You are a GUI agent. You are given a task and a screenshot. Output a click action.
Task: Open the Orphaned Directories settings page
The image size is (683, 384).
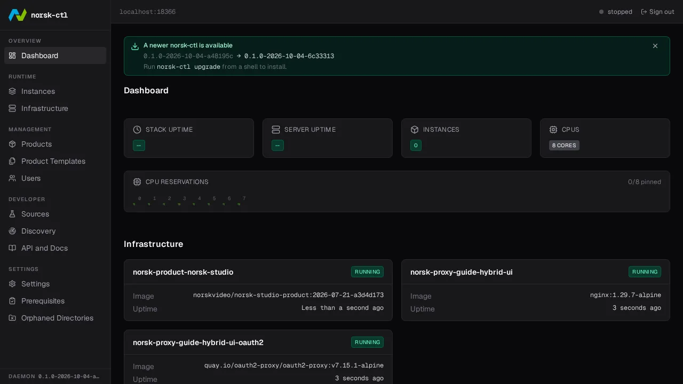click(x=55, y=318)
